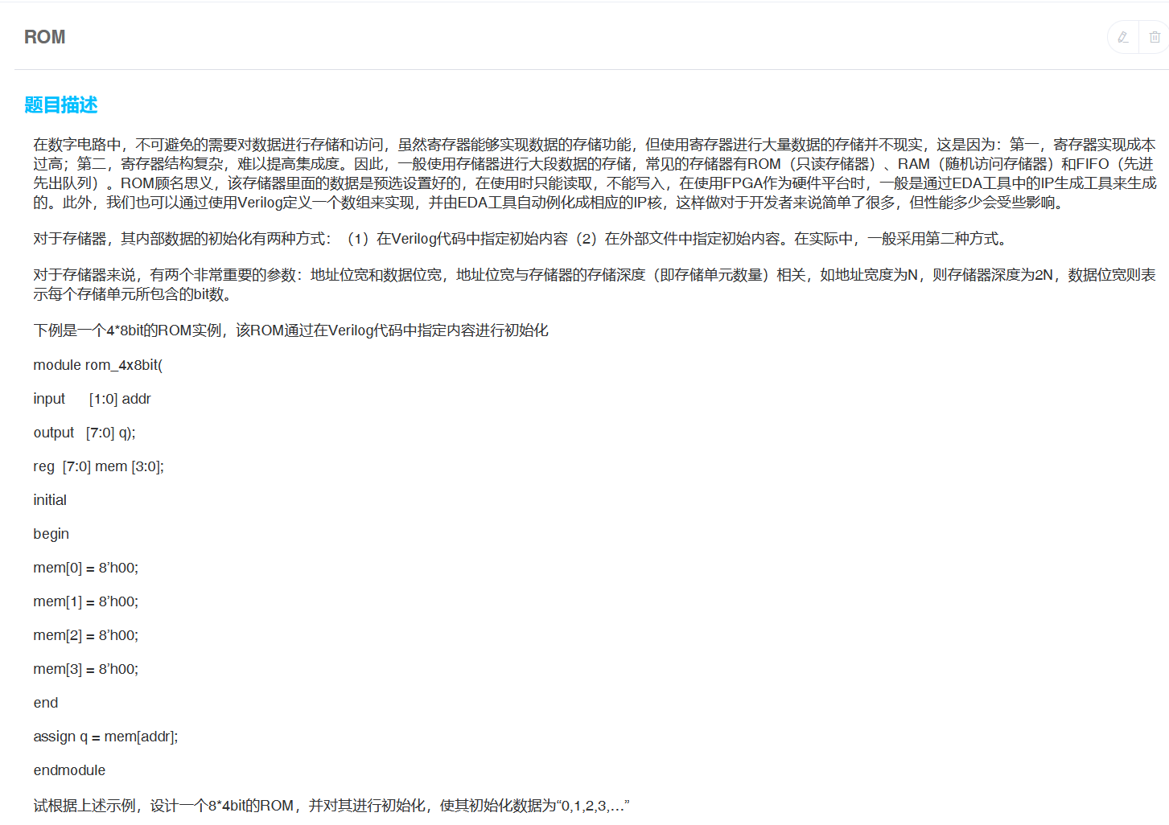Click the blue 题目描述 heading

(61, 105)
